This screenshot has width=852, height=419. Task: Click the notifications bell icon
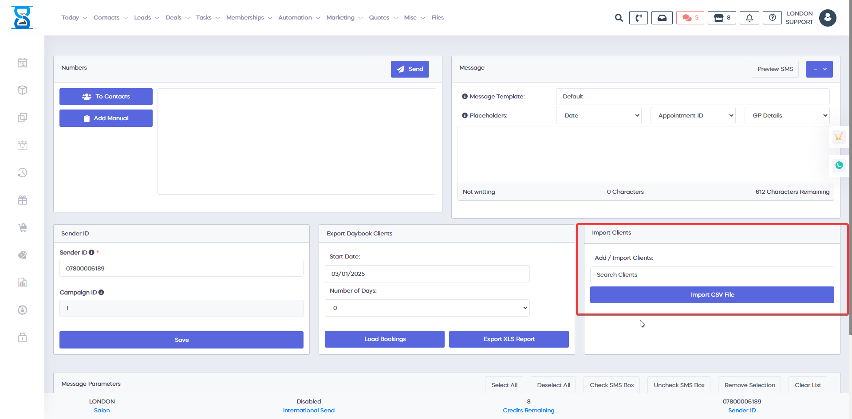point(749,18)
